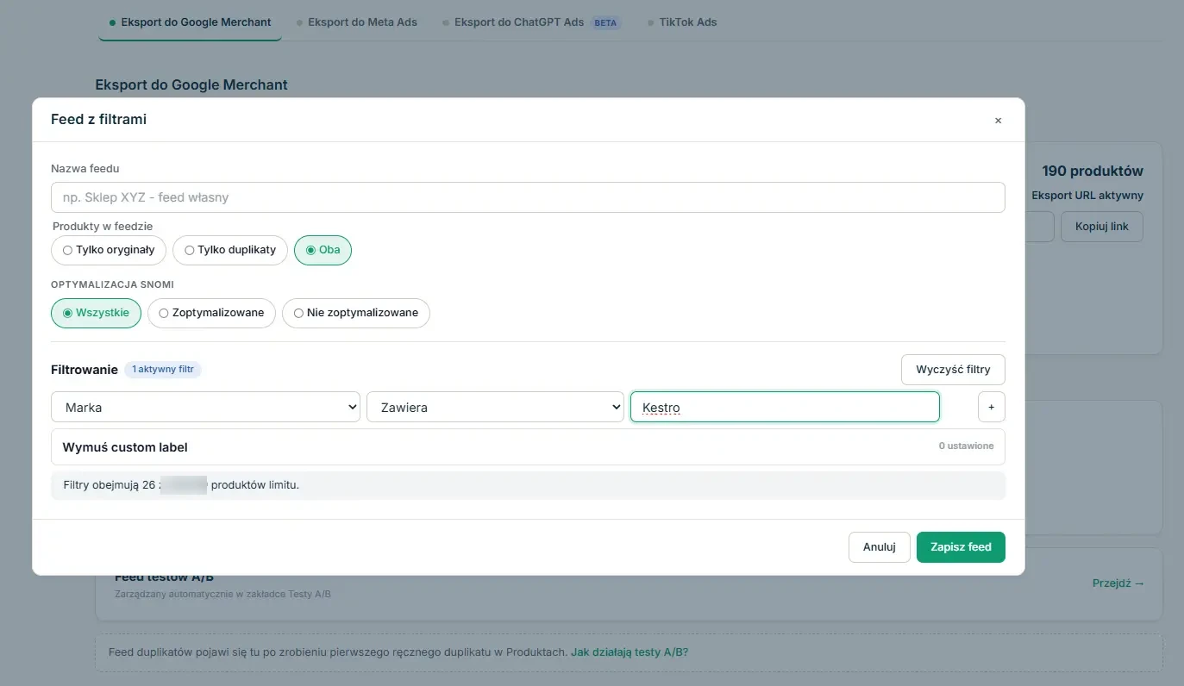Click the 0 ustawione counter text
This screenshot has width=1184, height=686.
[x=966, y=446]
